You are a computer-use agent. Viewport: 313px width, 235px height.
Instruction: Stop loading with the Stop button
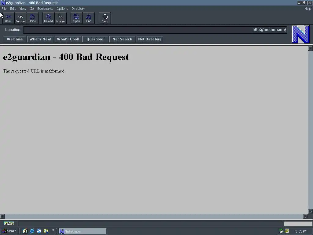(x=105, y=18)
